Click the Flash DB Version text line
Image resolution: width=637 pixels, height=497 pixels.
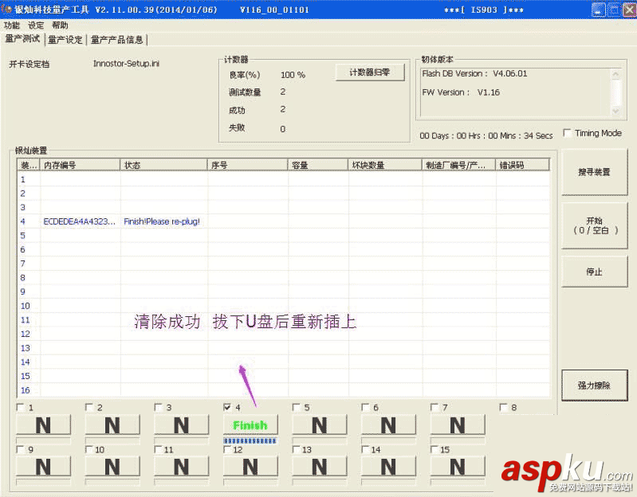474,74
